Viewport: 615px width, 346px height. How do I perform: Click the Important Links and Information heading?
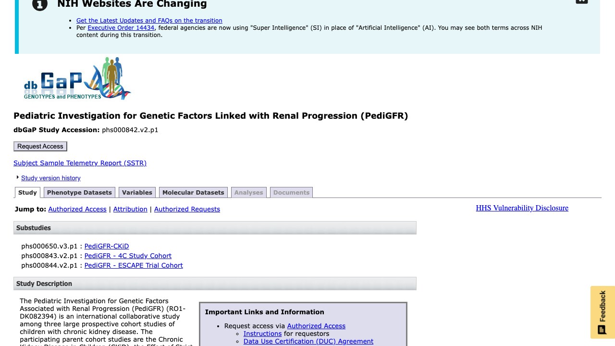pos(265,312)
